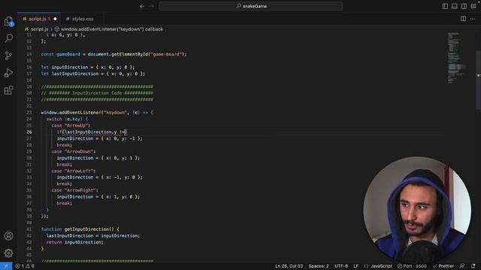Viewport: 481px width, 270px height.
Task: Click the unsaved dot on script.js tab
Action: pos(55,19)
